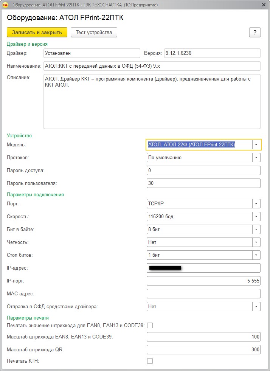Expand the 'Протокол' dropdown
The image size is (270, 371).
pos(256,158)
